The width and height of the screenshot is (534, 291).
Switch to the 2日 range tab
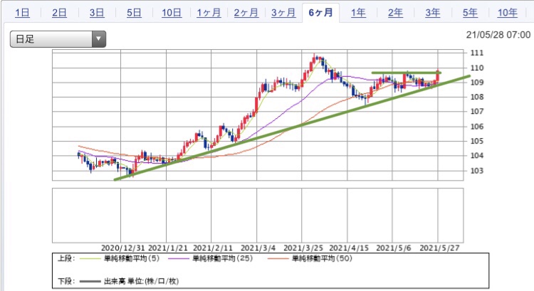pyautogui.click(x=59, y=13)
